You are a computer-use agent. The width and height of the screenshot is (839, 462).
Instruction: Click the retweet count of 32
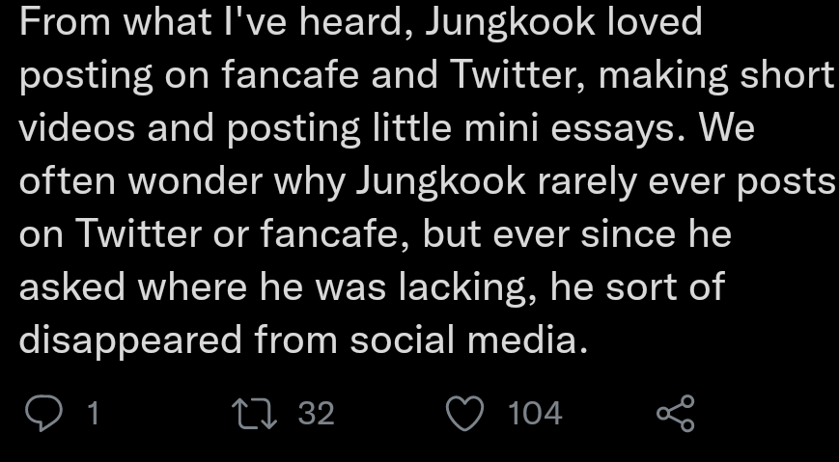[x=316, y=413]
